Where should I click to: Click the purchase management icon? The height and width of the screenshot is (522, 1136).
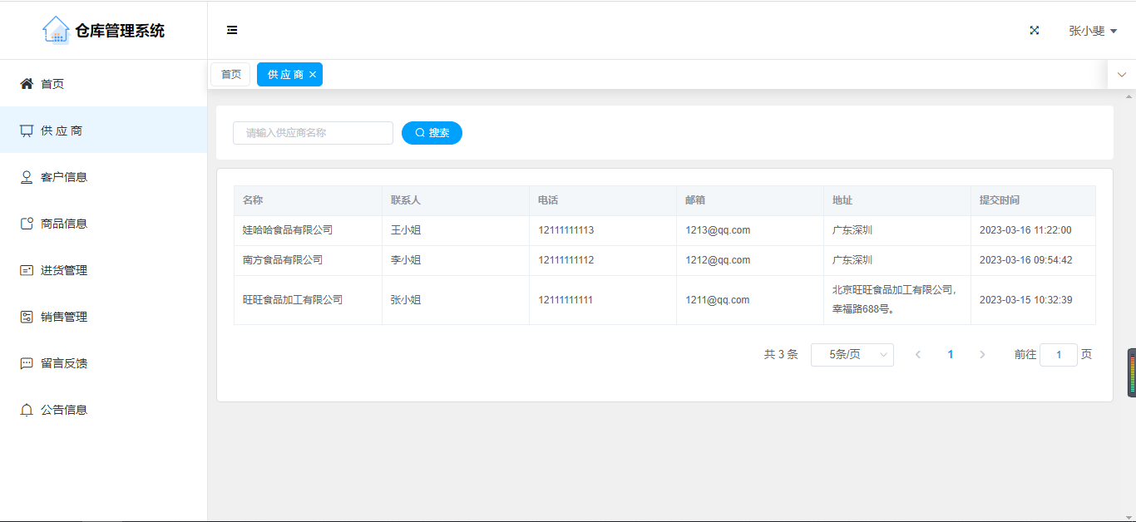[x=27, y=270]
